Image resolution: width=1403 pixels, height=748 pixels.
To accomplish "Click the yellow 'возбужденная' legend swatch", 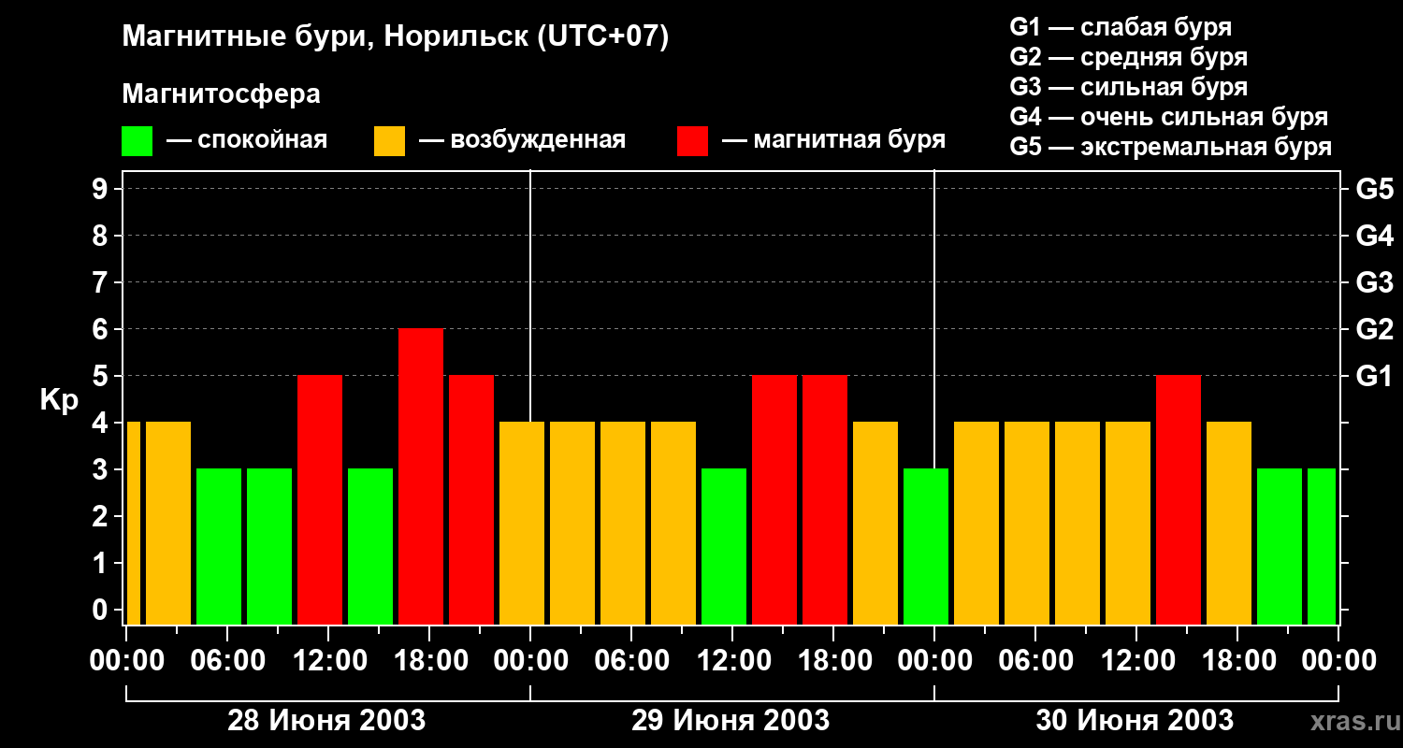I will (x=389, y=141).
